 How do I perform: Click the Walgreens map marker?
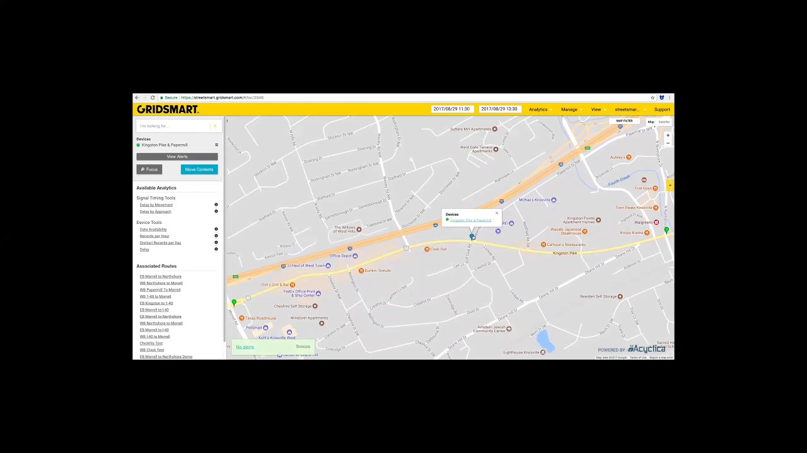coord(656,222)
